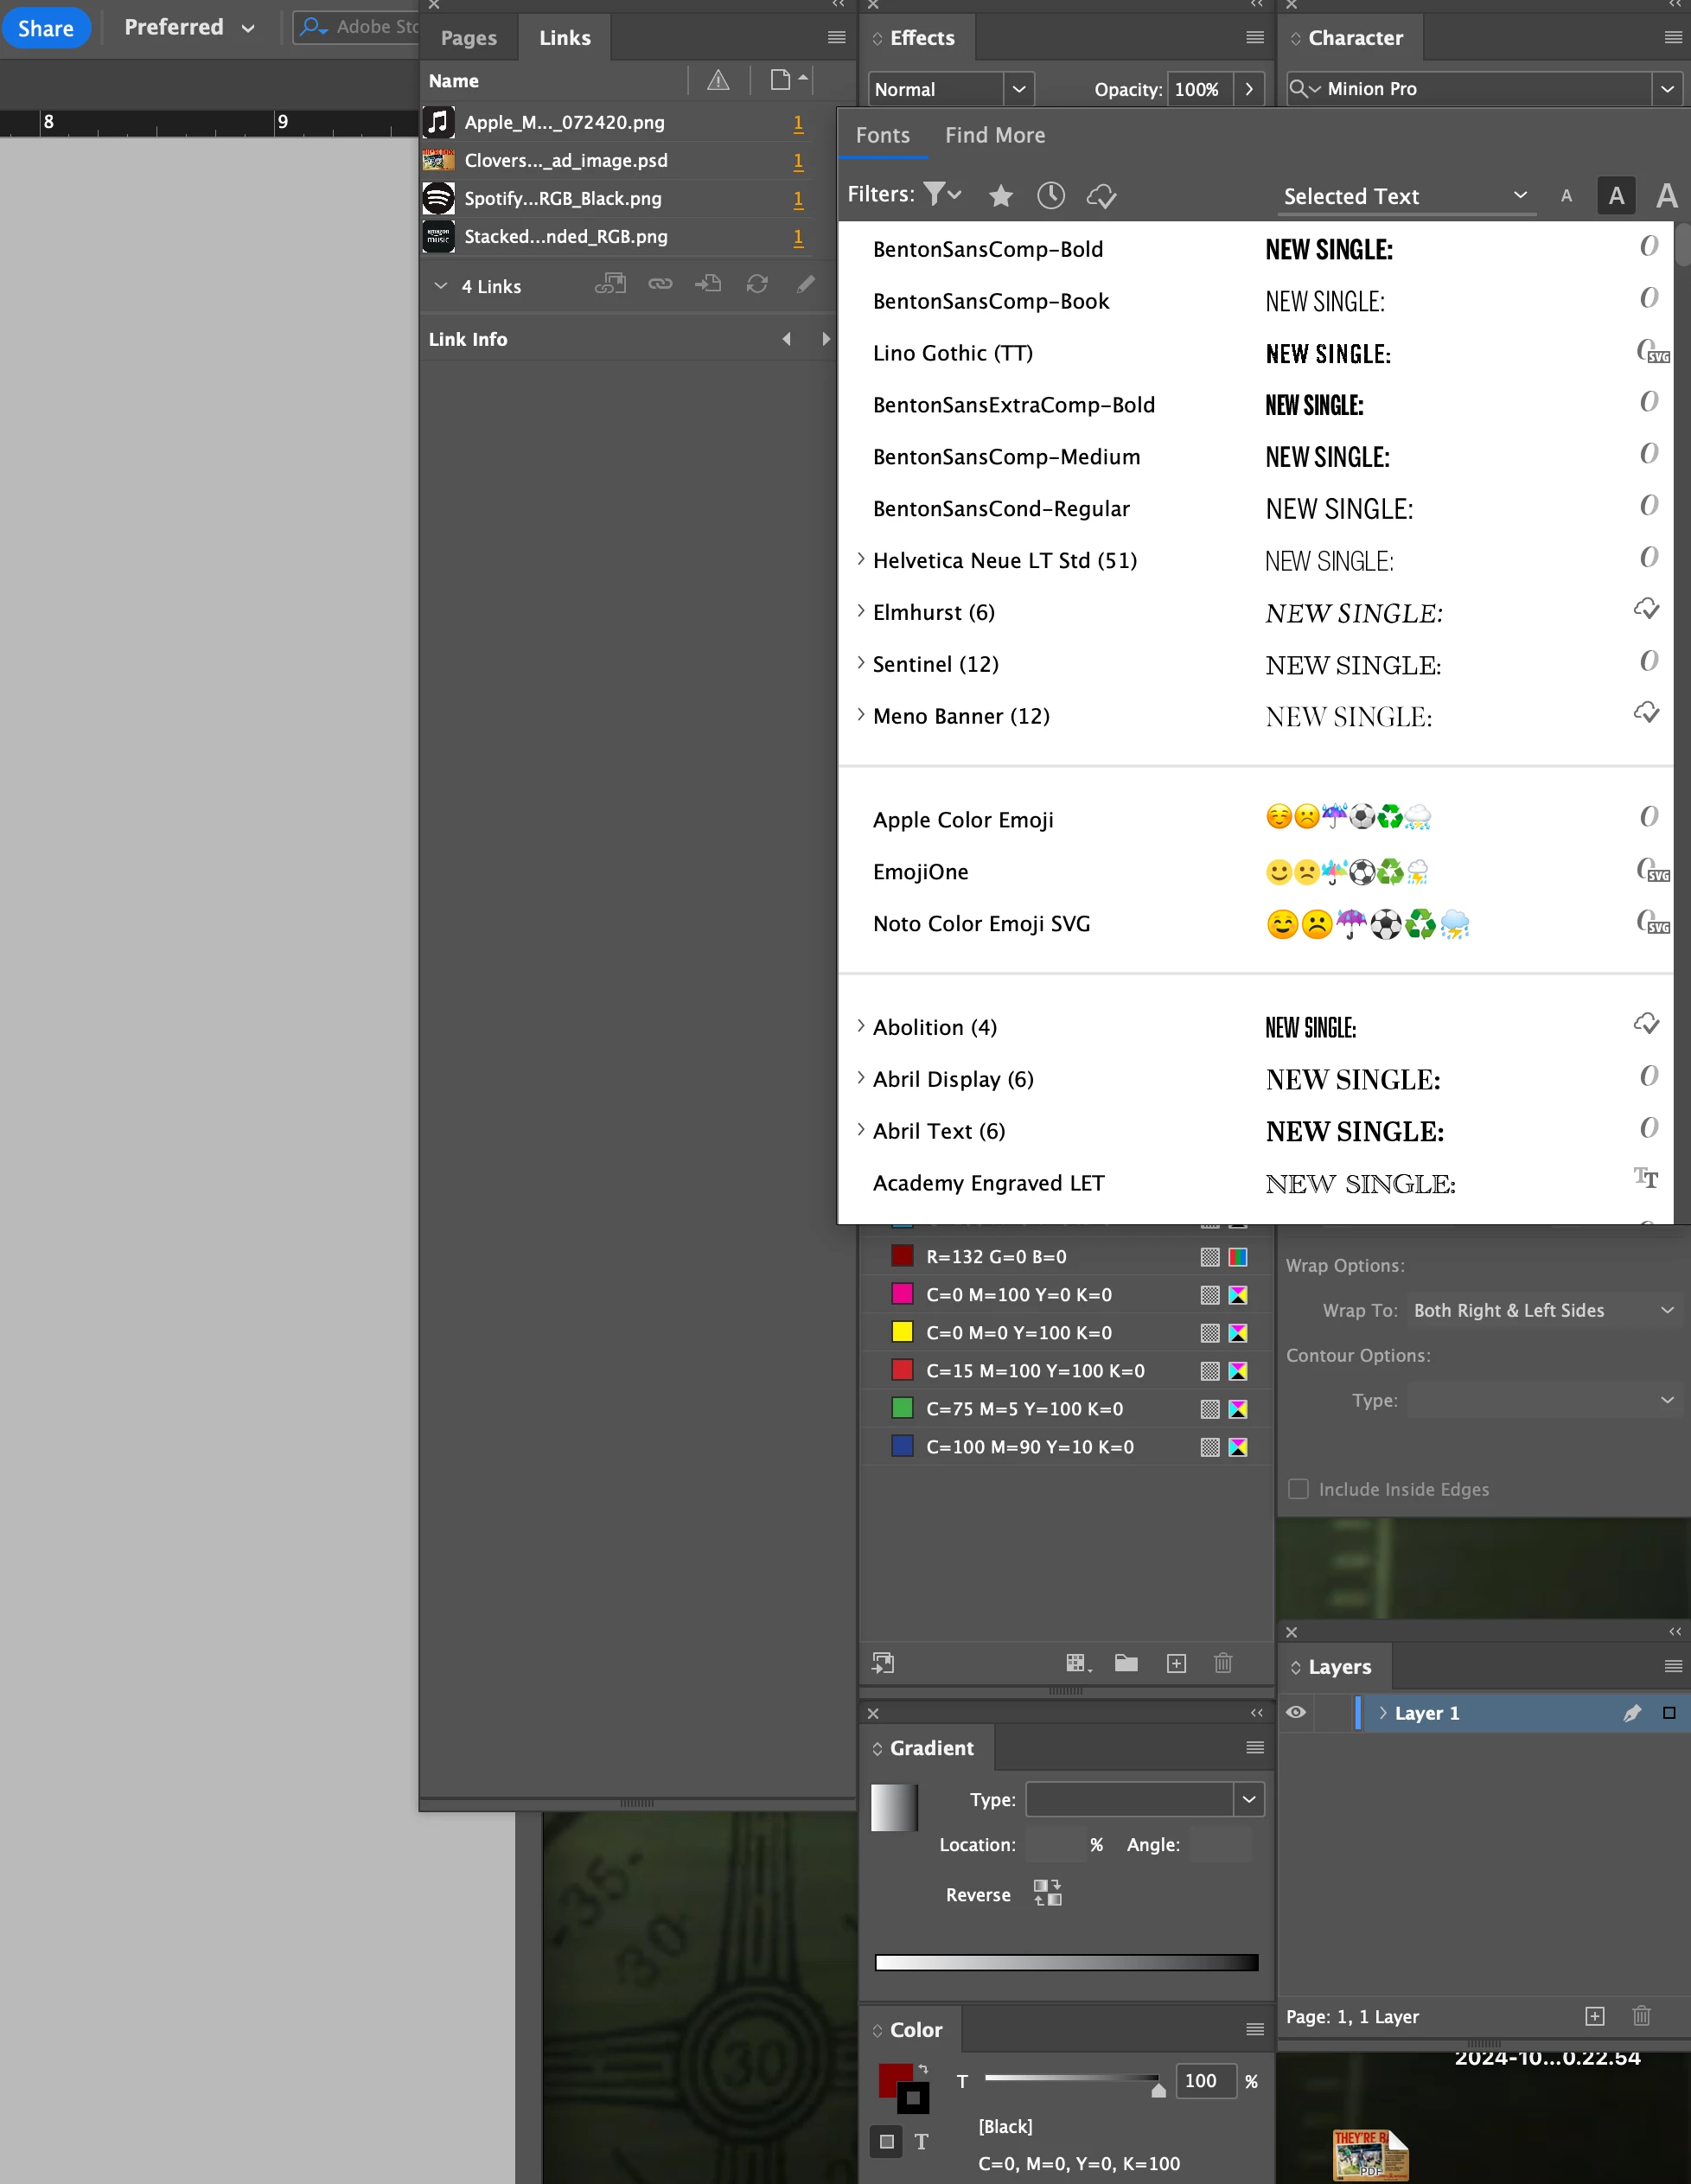This screenshot has height=2184, width=1691.
Task: Click the Relink icon in Links panel
Action: 660,285
